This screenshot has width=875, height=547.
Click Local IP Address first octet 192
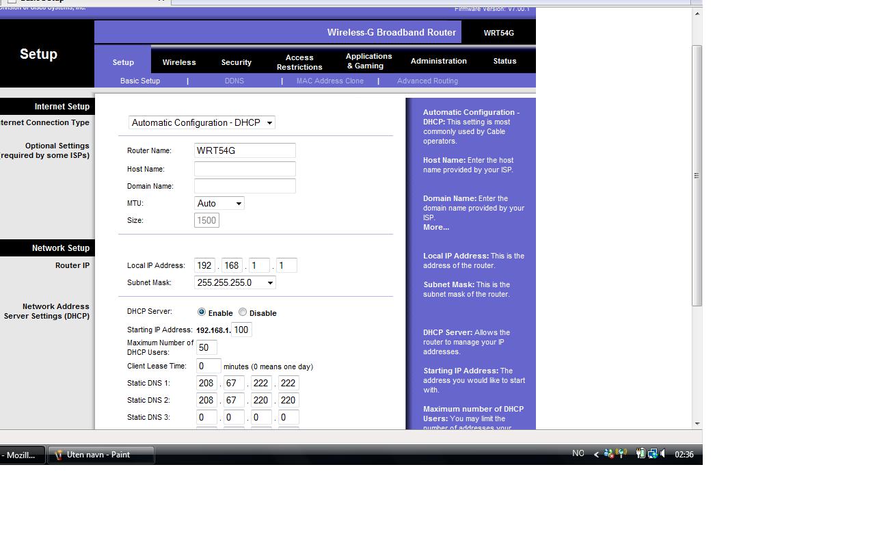pyautogui.click(x=205, y=265)
